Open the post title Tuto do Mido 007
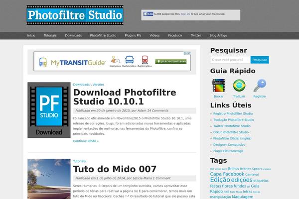299x199 pixels. click(115, 169)
